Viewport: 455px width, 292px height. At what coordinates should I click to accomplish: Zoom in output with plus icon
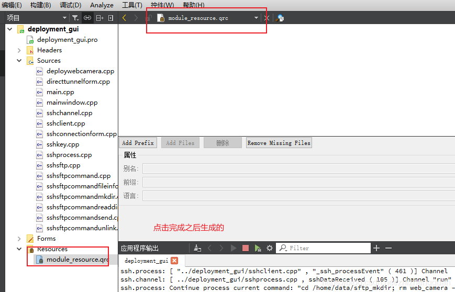376,248
